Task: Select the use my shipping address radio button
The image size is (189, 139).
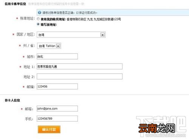Action: coord(38,19)
